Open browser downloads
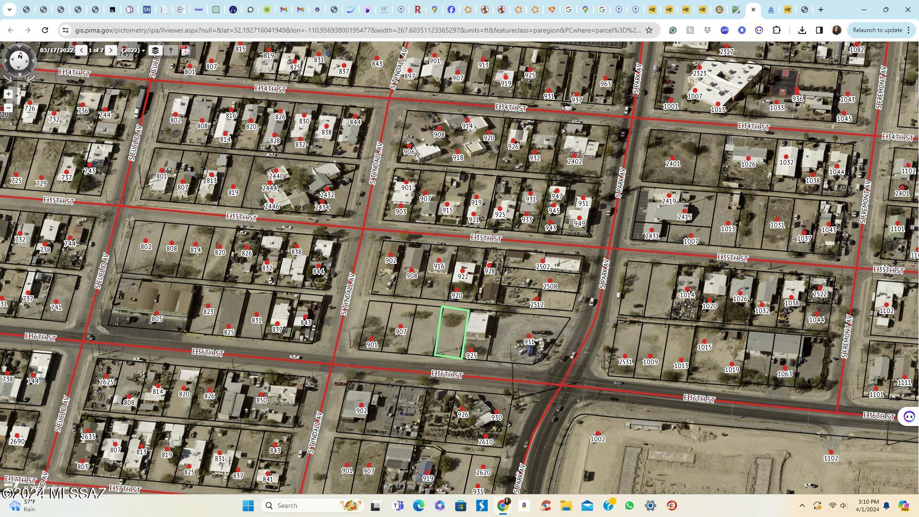Image resolution: width=919 pixels, height=517 pixels. (802, 30)
